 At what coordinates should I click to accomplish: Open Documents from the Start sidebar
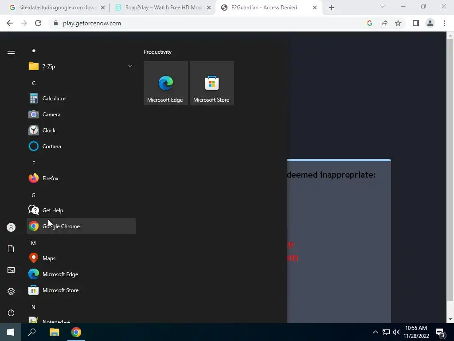click(x=11, y=249)
